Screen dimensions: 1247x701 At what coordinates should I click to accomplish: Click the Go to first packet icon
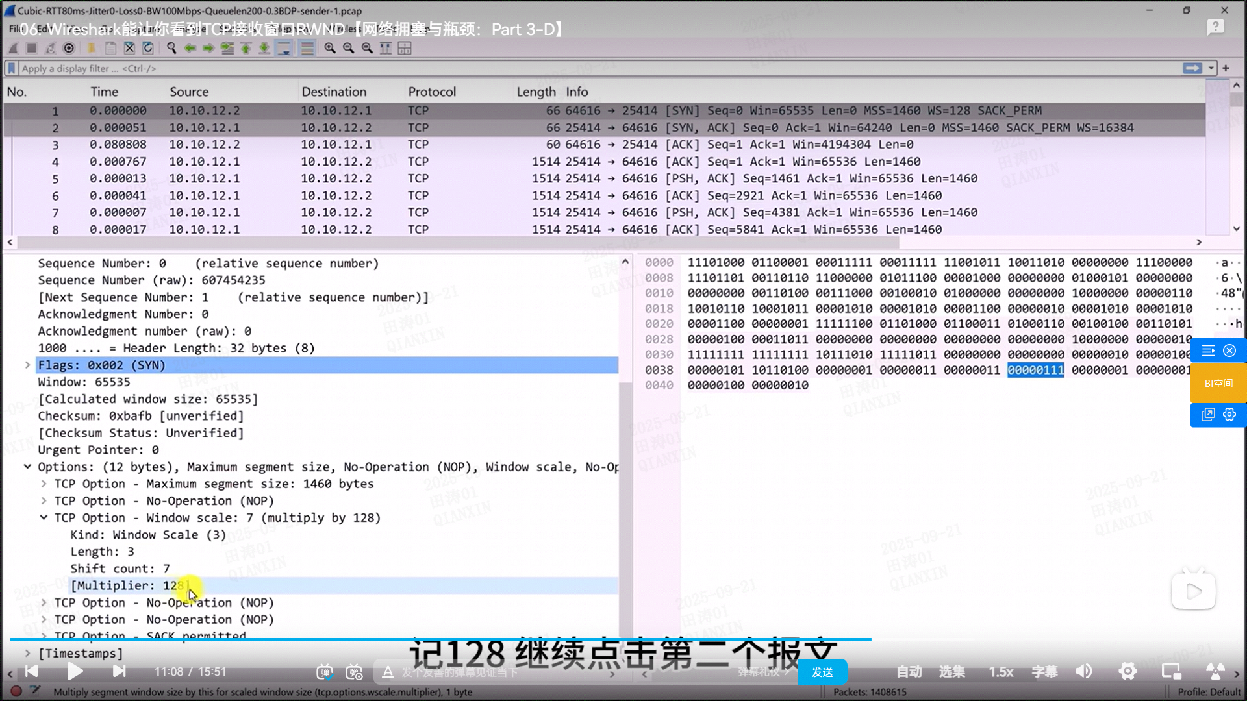point(246,48)
